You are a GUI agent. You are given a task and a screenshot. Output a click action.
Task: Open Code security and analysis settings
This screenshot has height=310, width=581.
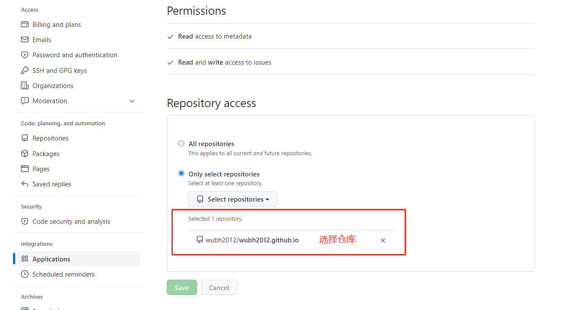(71, 222)
